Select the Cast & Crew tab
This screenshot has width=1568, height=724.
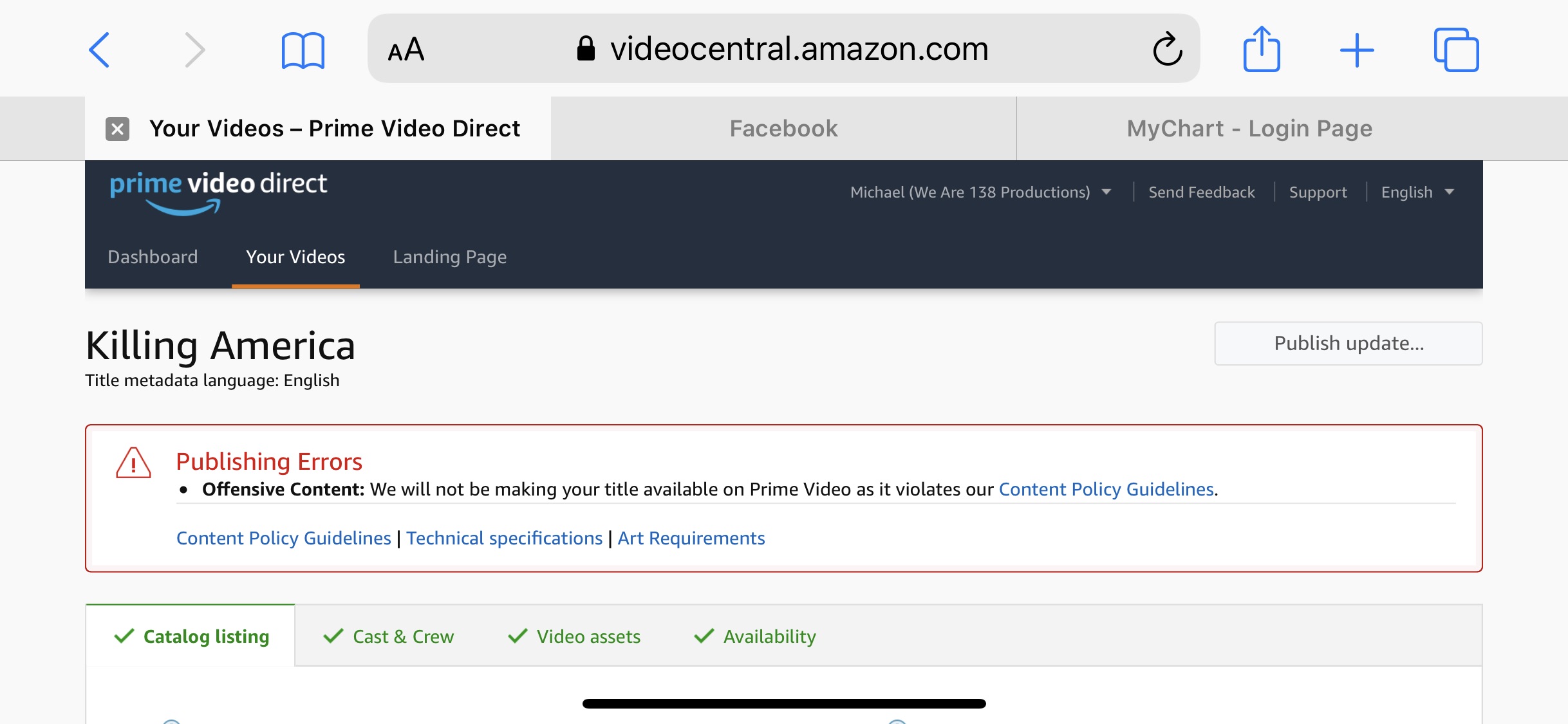(x=389, y=636)
